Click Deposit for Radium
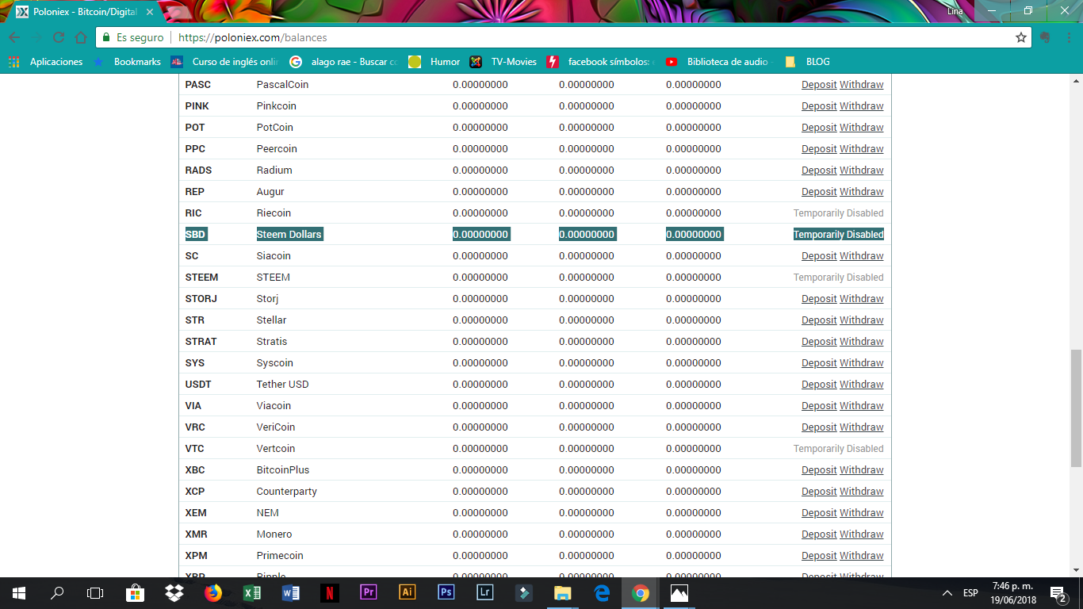 pos(819,170)
